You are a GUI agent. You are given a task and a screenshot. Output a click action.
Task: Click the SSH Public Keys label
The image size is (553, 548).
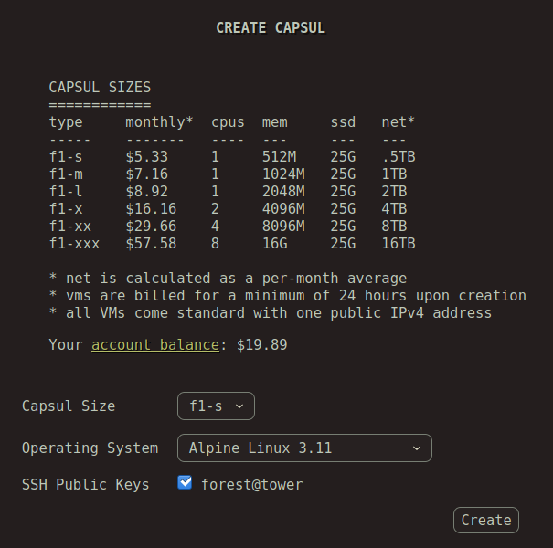[85, 485]
